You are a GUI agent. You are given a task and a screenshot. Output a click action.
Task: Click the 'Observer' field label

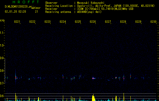click(x=51, y=3)
